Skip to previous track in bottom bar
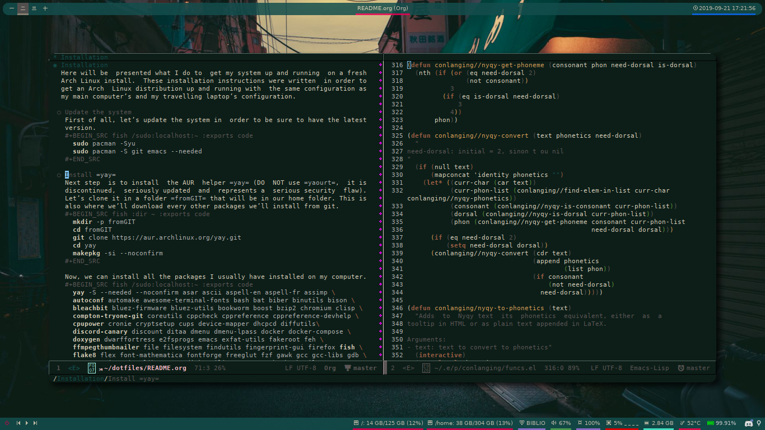This screenshot has height=430, width=765. tap(18, 423)
